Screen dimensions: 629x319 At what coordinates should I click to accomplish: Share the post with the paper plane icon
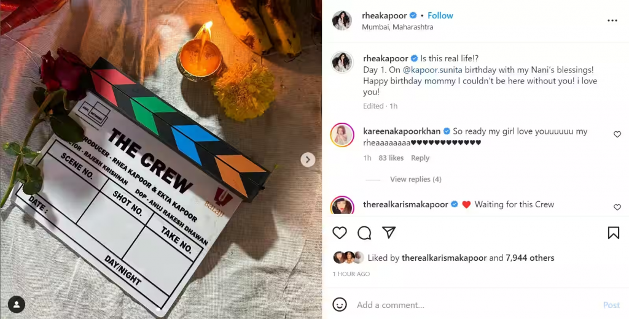point(389,233)
